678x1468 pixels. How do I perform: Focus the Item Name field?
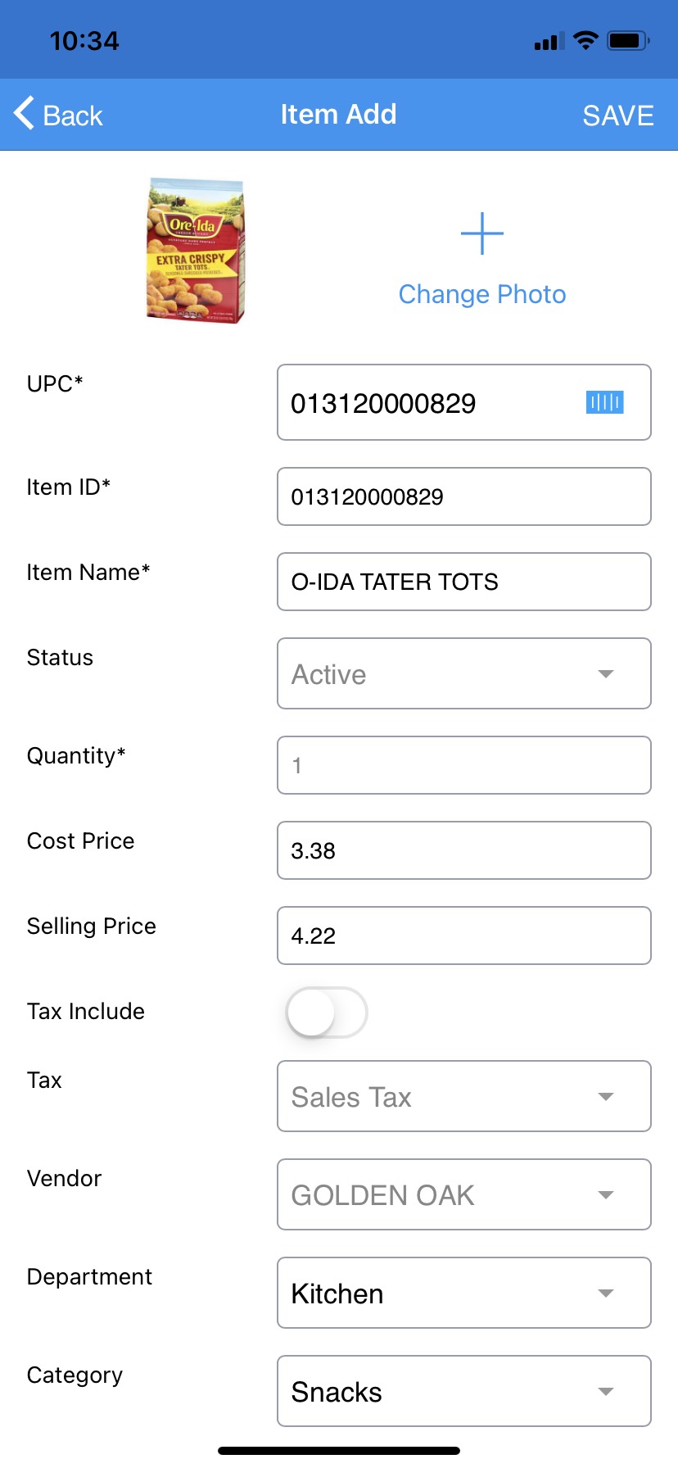[463, 582]
